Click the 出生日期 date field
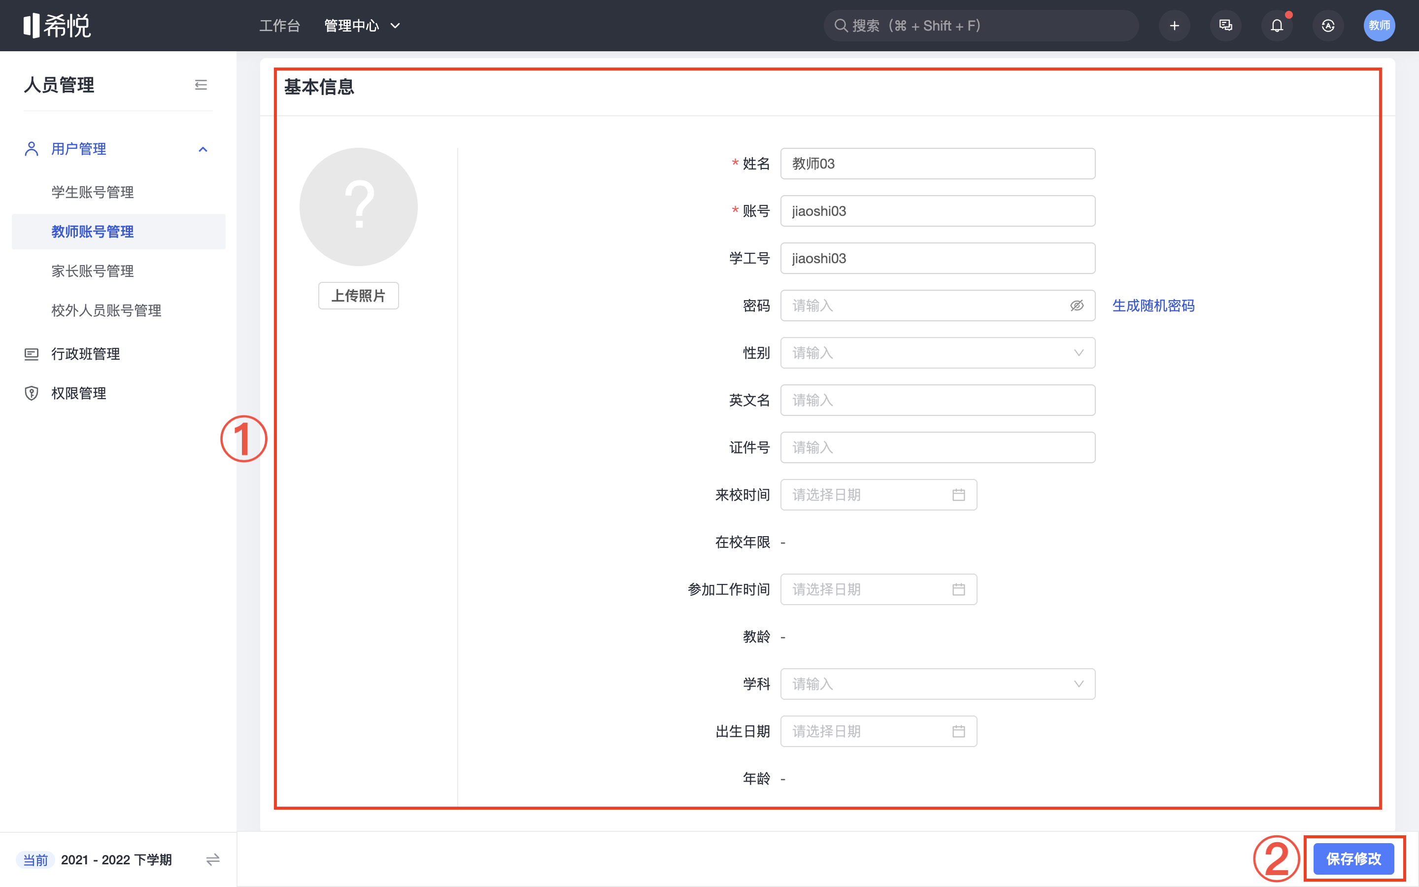The image size is (1419, 887). [x=878, y=731]
